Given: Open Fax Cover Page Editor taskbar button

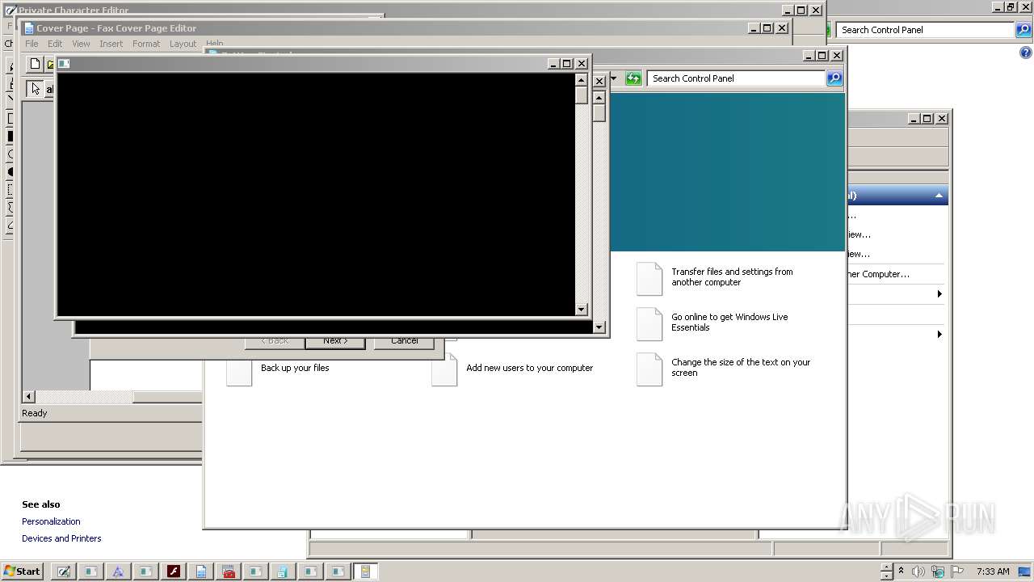Looking at the screenshot, I should [200, 571].
